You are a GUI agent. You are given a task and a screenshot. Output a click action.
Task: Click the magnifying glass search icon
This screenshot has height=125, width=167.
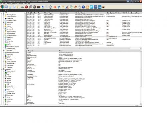30,7
